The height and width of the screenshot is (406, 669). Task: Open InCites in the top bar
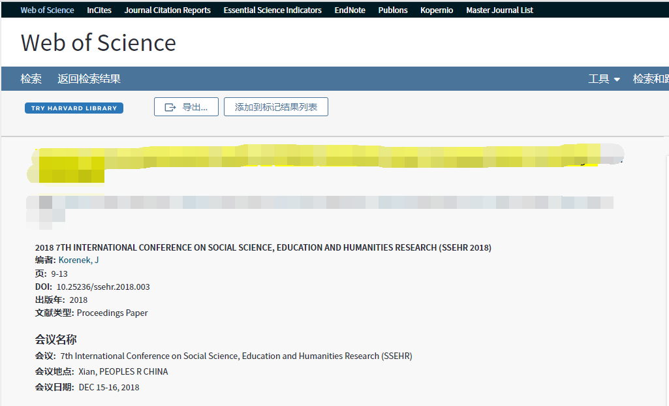99,10
